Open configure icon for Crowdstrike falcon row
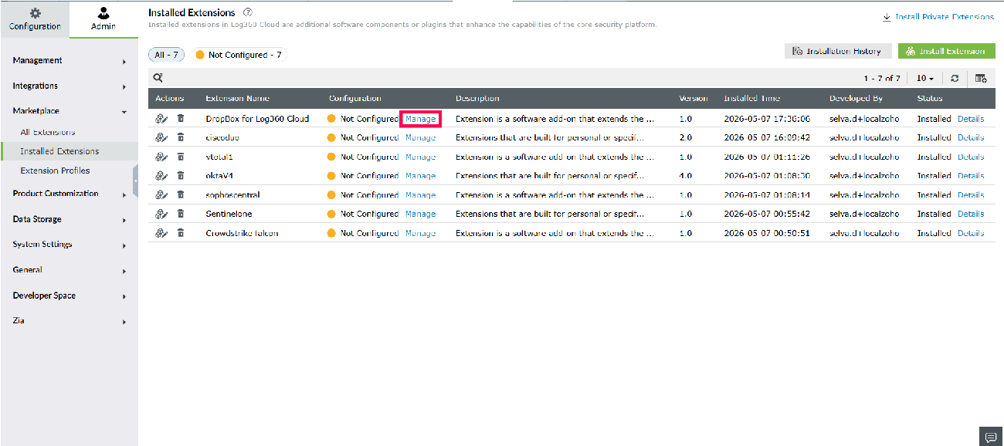Screen dimensions: 1004x446 pos(161,233)
